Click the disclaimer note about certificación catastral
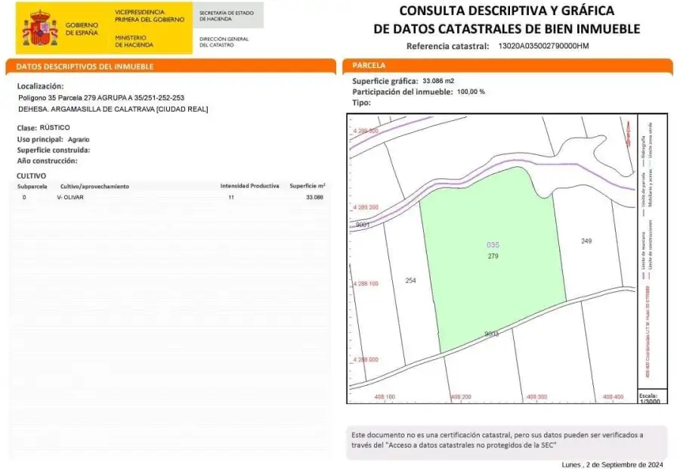This screenshot has width=680, height=469. pyautogui.click(x=506, y=442)
